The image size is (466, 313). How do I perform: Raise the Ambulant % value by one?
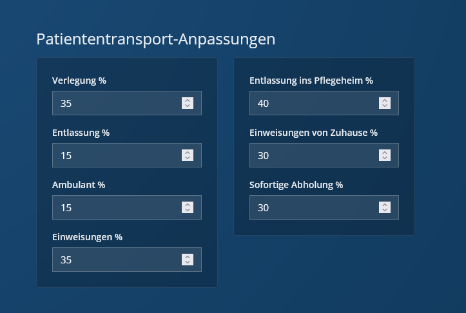188,205
